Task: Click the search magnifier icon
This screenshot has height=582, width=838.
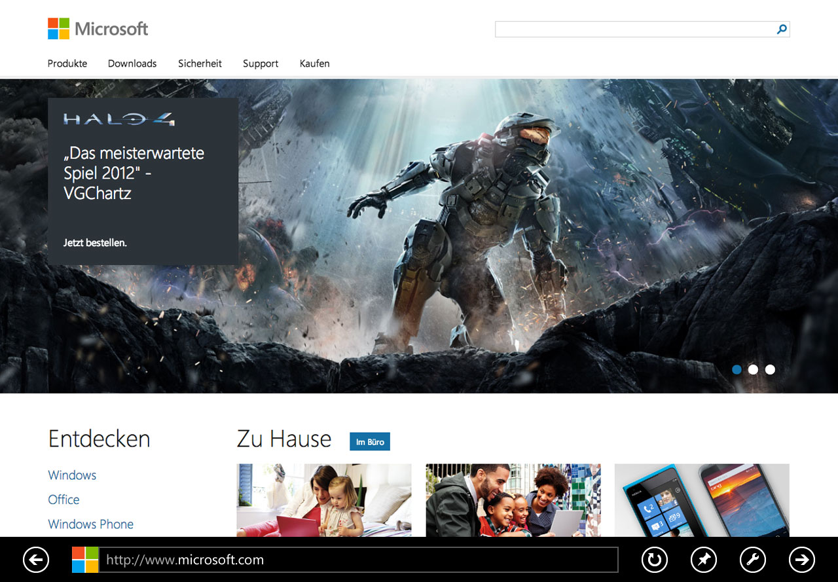Action: 782,29
